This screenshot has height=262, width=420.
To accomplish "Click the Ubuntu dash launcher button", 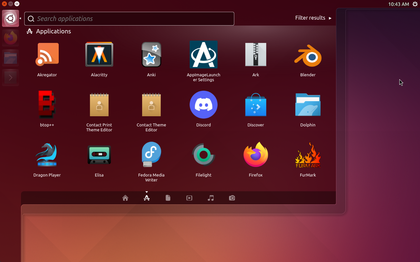I will click(10, 18).
